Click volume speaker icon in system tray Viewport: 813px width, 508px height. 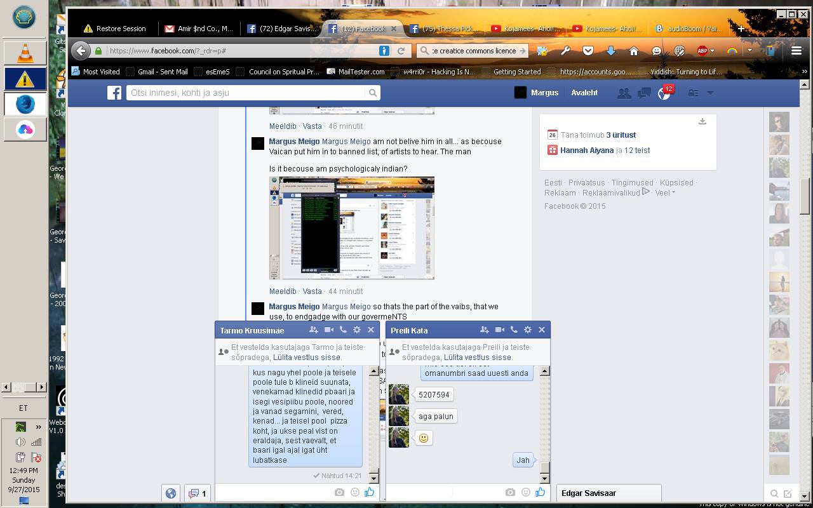tap(21, 442)
